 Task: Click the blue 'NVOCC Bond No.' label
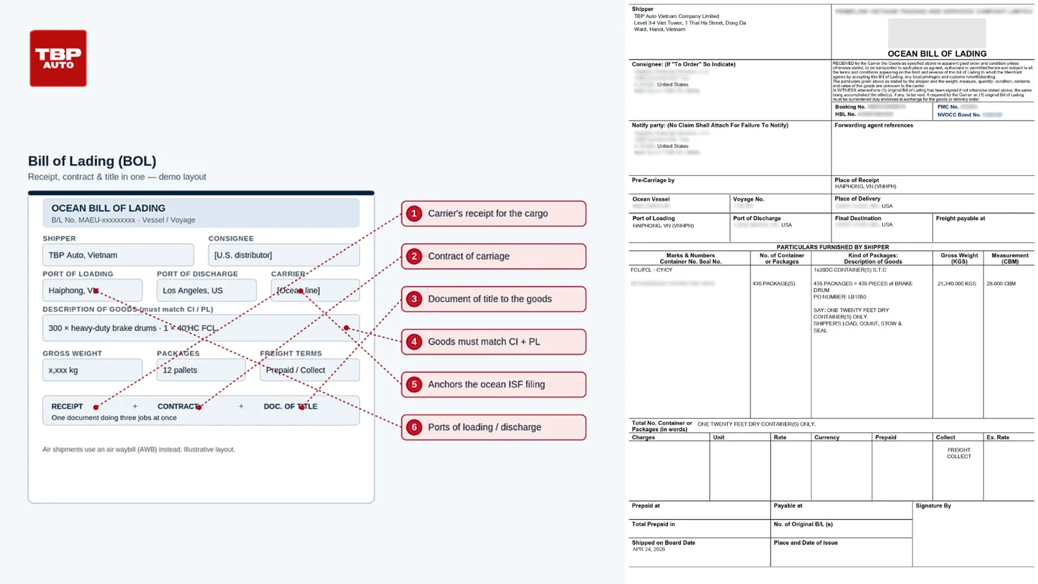point(959,115)
